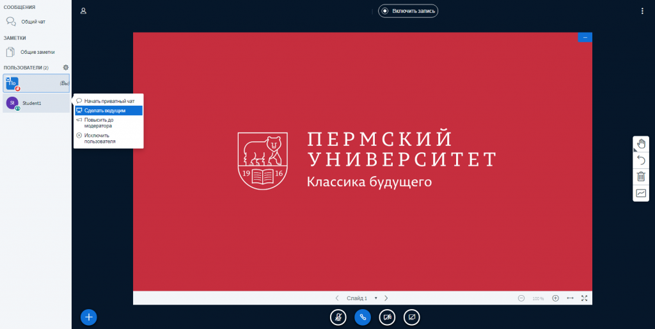
Task: Go to previous slide arrow
Action: (x=337, y=298)
